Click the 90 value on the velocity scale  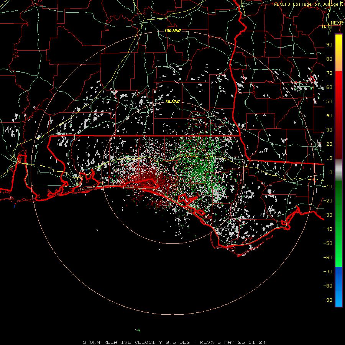(329, 45)
